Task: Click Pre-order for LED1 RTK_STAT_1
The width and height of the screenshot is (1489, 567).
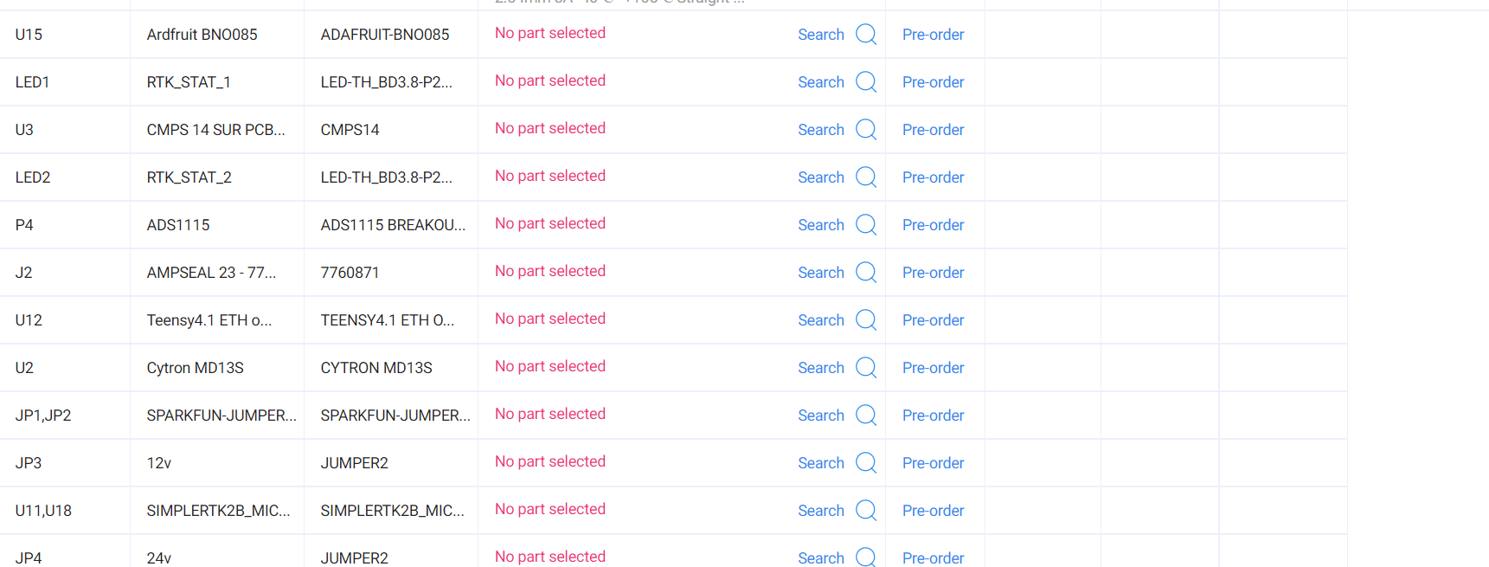Action: pyautogui.click(x=933, y=82)
